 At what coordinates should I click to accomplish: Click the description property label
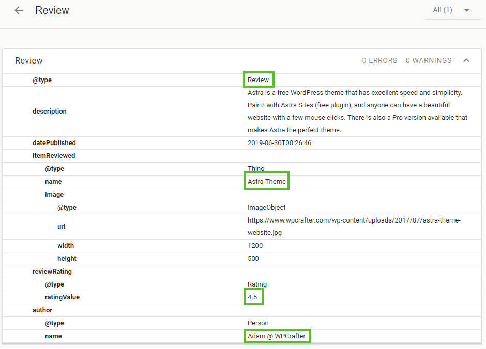[50, 112]
